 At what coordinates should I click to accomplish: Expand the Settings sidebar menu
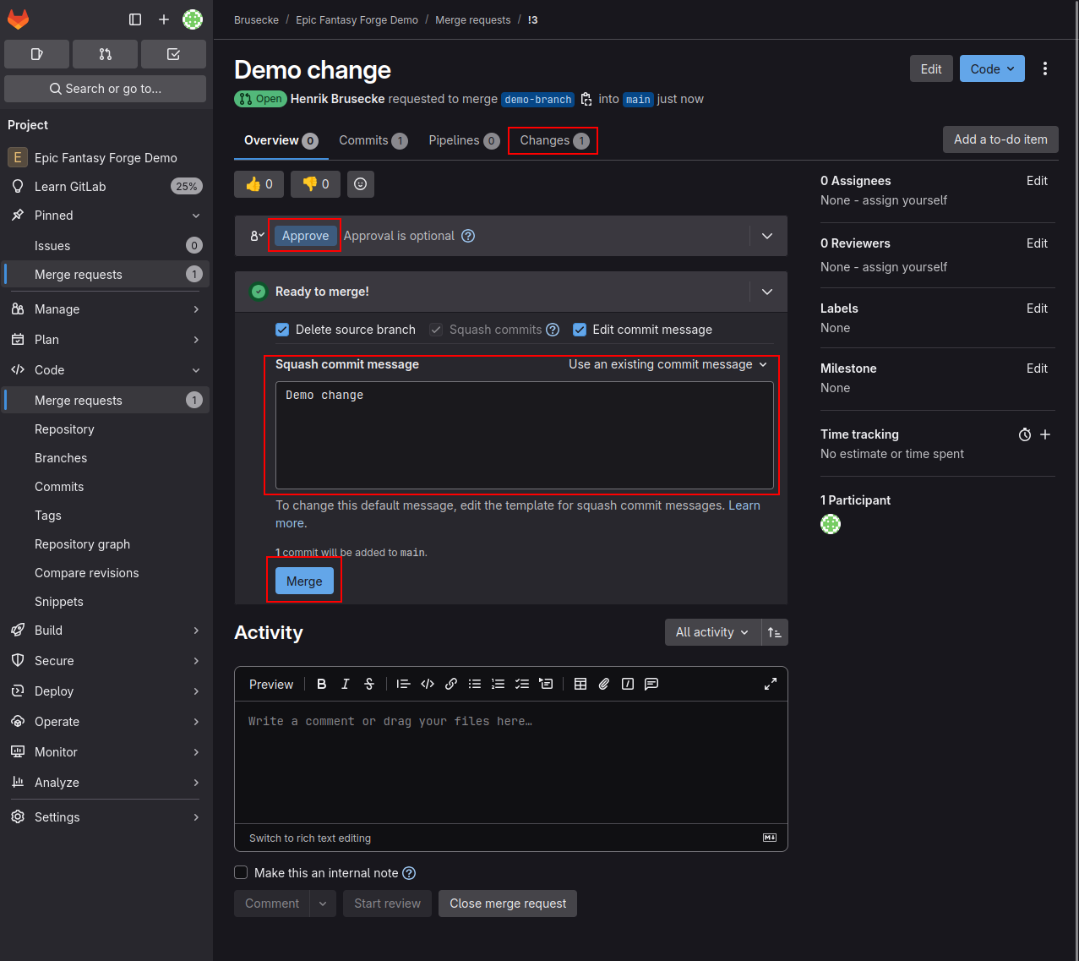click(x=106, y=817)
